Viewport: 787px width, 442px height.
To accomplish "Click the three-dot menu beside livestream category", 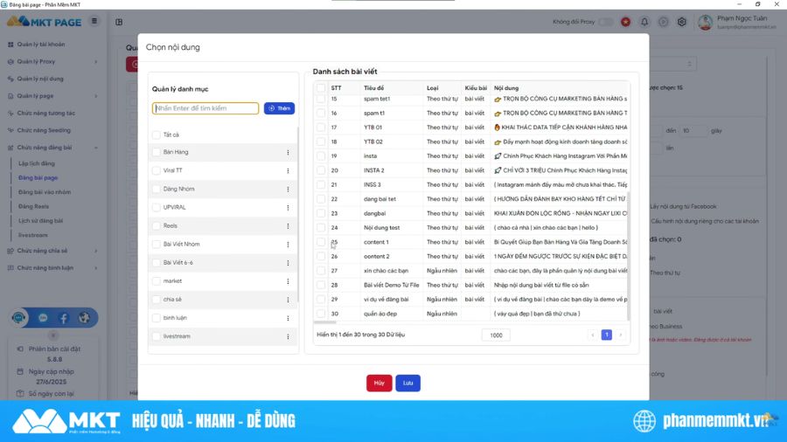I will click(x=288, y=336).
